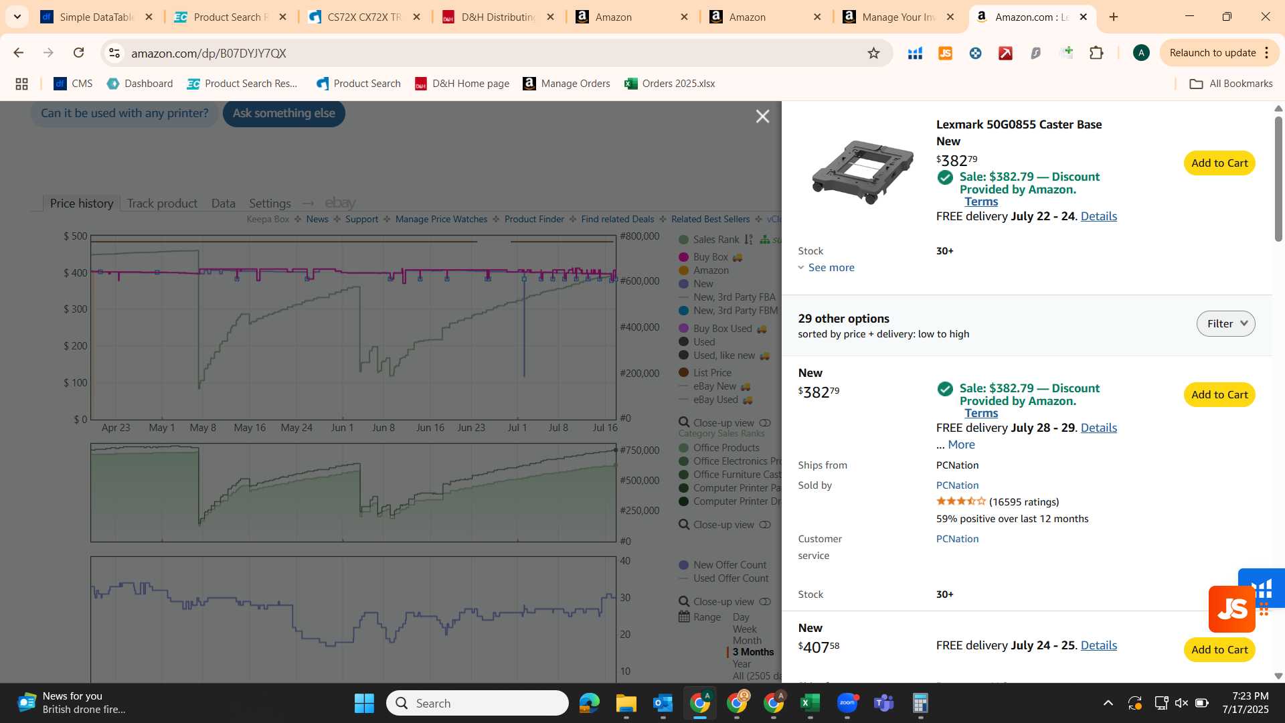
Task: Toggle Office Products category rank
Action: tap(719, 448)
